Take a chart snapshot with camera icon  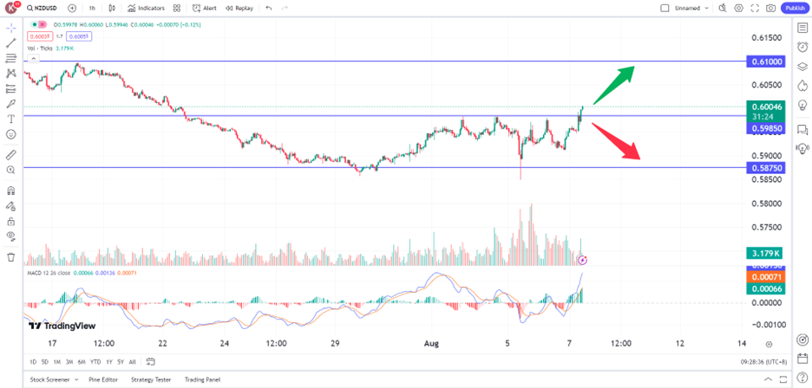tap(771, 9)
